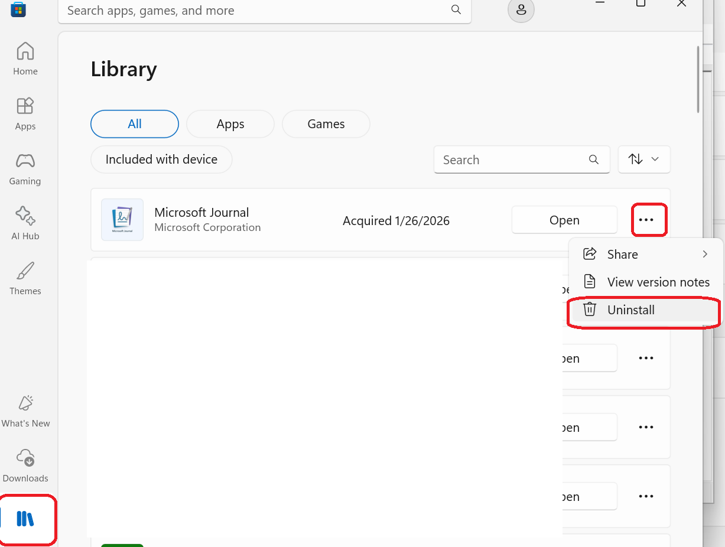
Task: Click the Microsoft Store logo top-left
Action: click(x=18, y=9)
